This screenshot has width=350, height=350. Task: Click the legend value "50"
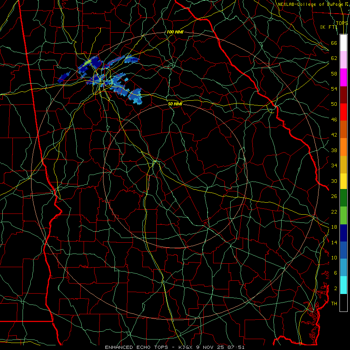point(334,104)
